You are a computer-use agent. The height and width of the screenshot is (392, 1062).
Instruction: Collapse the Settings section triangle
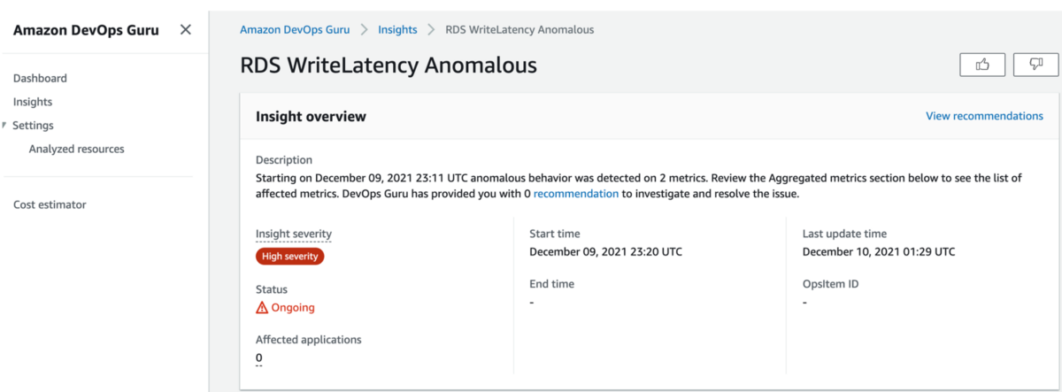pyautogui.click(x=5, y=125)
